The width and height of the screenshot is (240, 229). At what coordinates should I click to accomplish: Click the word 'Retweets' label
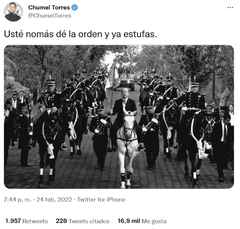click(x=35, y=221)
